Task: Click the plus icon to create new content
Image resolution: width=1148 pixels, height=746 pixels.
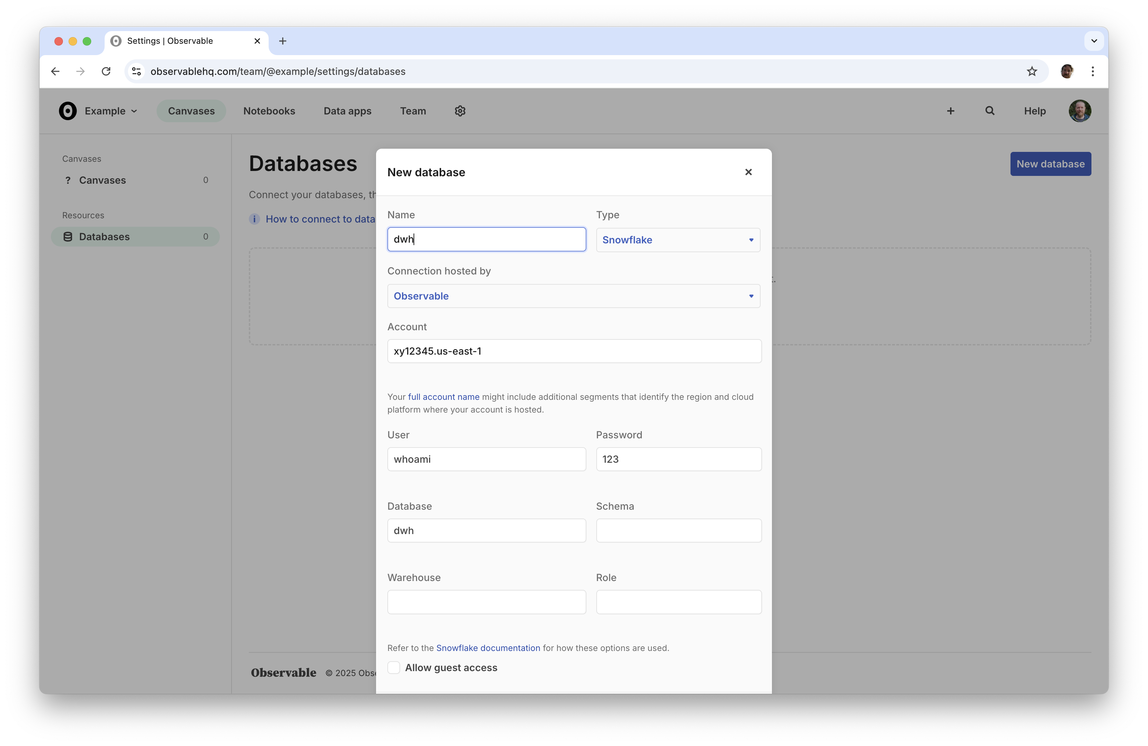Action: point(950,111)
